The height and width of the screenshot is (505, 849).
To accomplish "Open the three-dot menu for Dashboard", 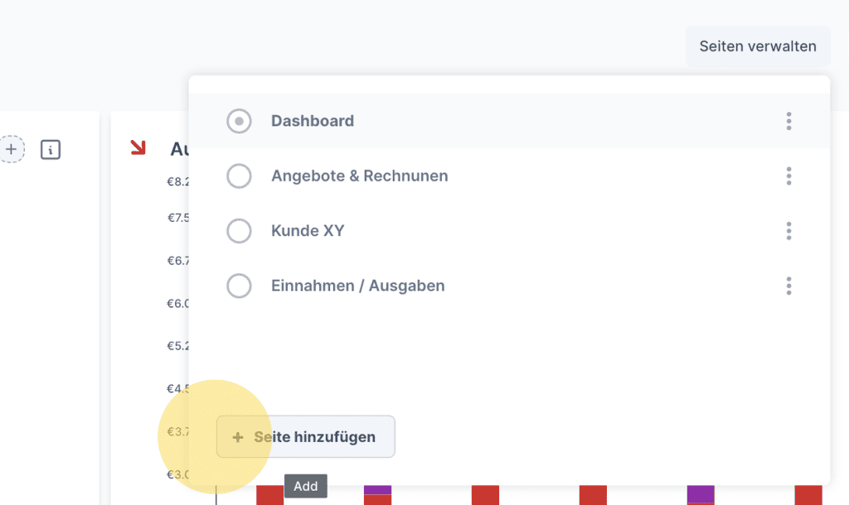I will (788, 121).
